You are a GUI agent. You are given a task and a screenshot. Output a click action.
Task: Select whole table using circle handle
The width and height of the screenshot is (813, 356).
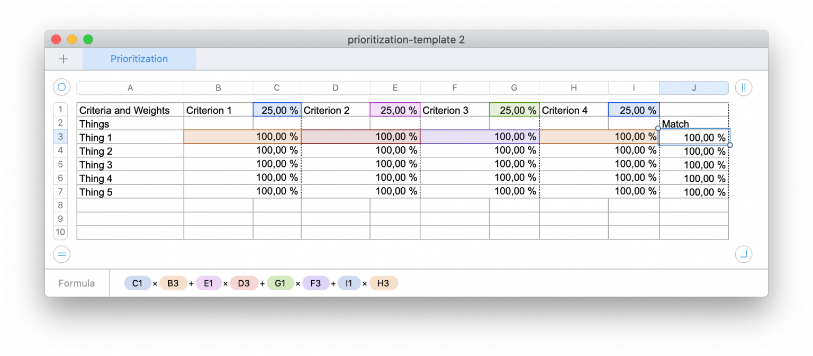click(62, 87)
